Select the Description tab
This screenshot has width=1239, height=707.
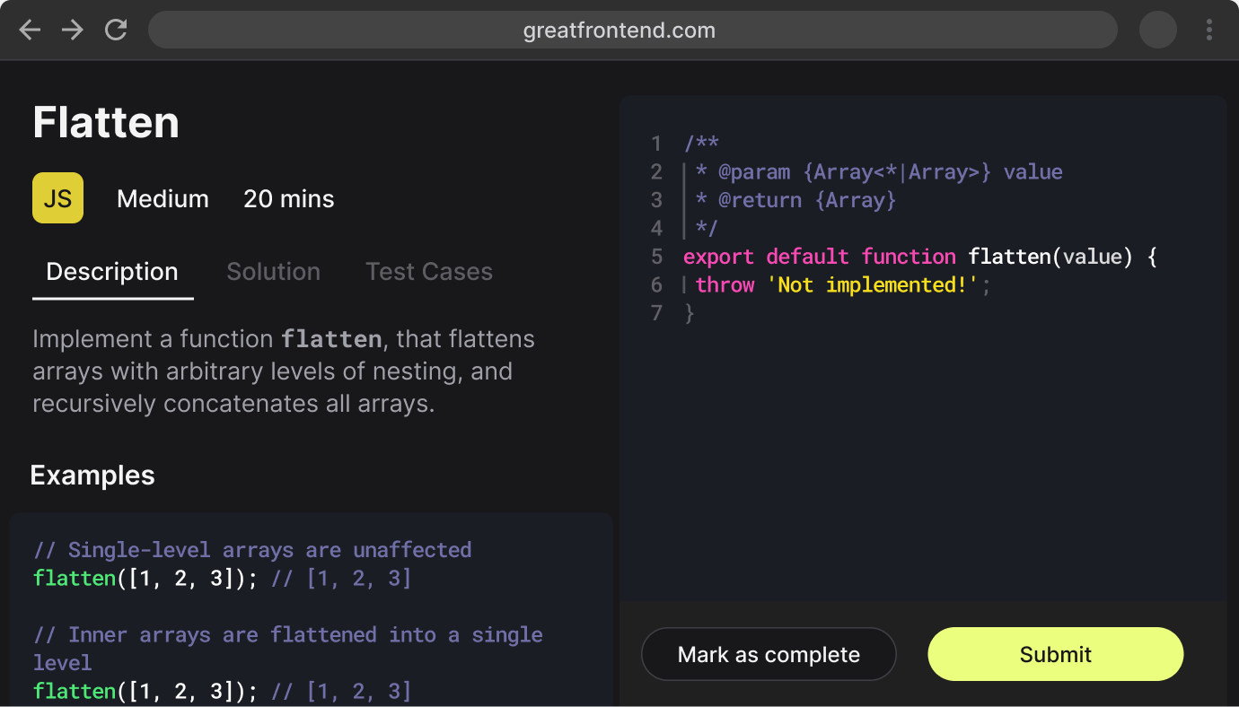(112, 272)
